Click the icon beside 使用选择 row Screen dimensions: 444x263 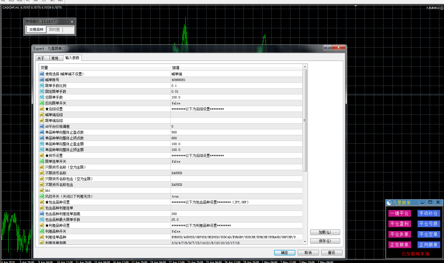pyautogui.click(x=42, y=74)
